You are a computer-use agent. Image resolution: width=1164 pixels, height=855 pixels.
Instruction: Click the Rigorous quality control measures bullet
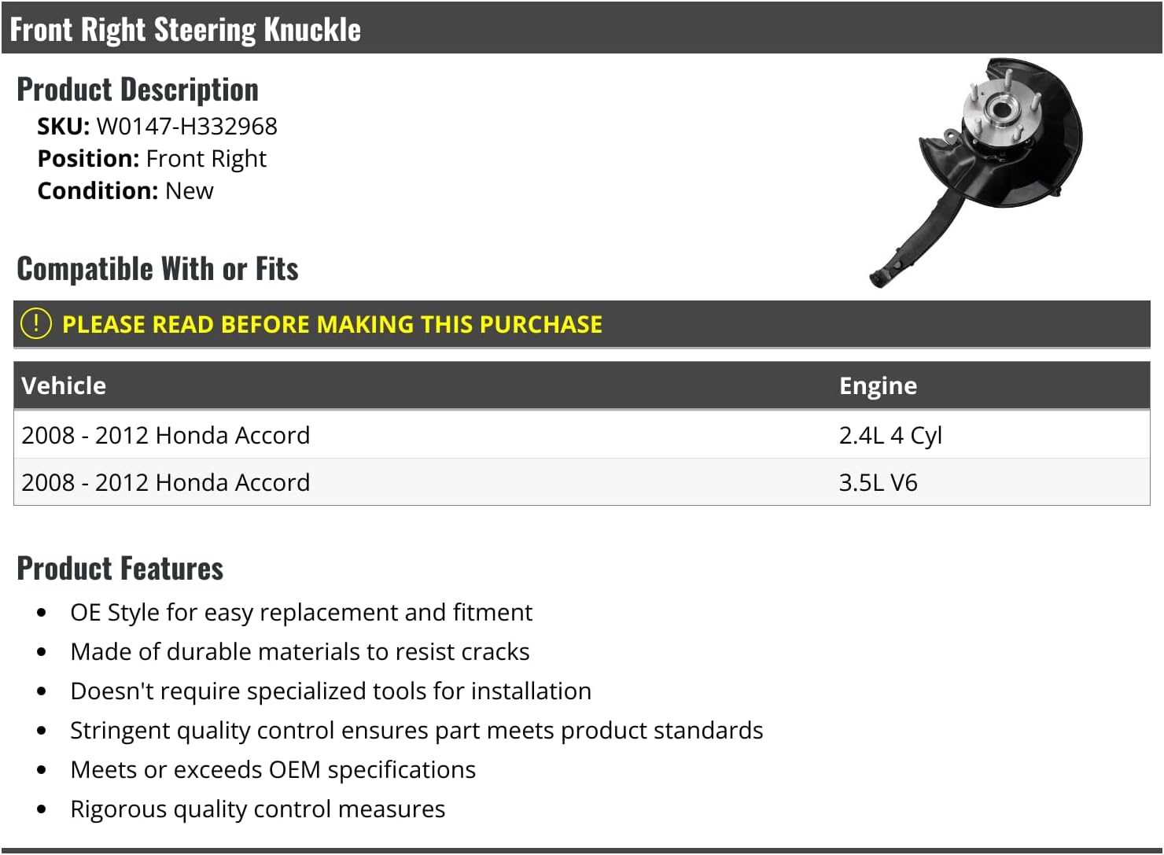[x=257, y=809]
